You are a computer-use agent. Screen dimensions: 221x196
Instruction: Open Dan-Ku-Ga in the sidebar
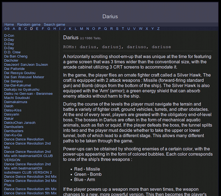pyautogui.click(x=13, y=135)
